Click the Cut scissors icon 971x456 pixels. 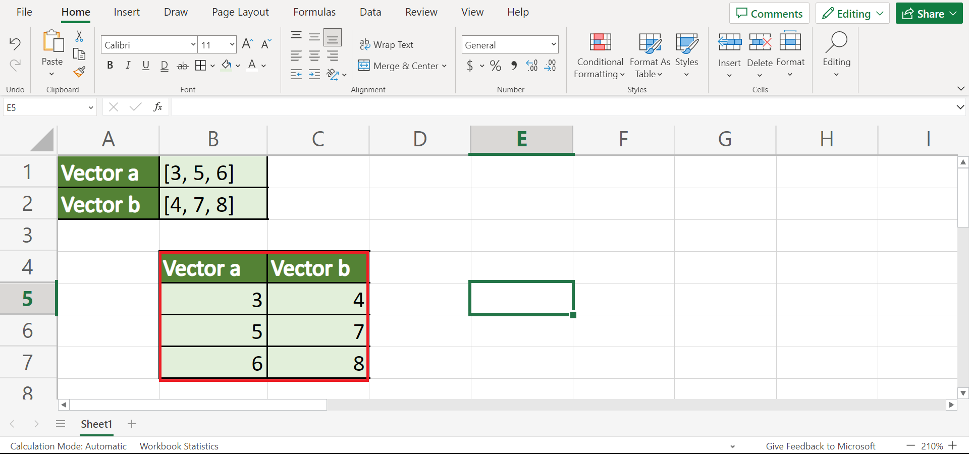(79, 37)
